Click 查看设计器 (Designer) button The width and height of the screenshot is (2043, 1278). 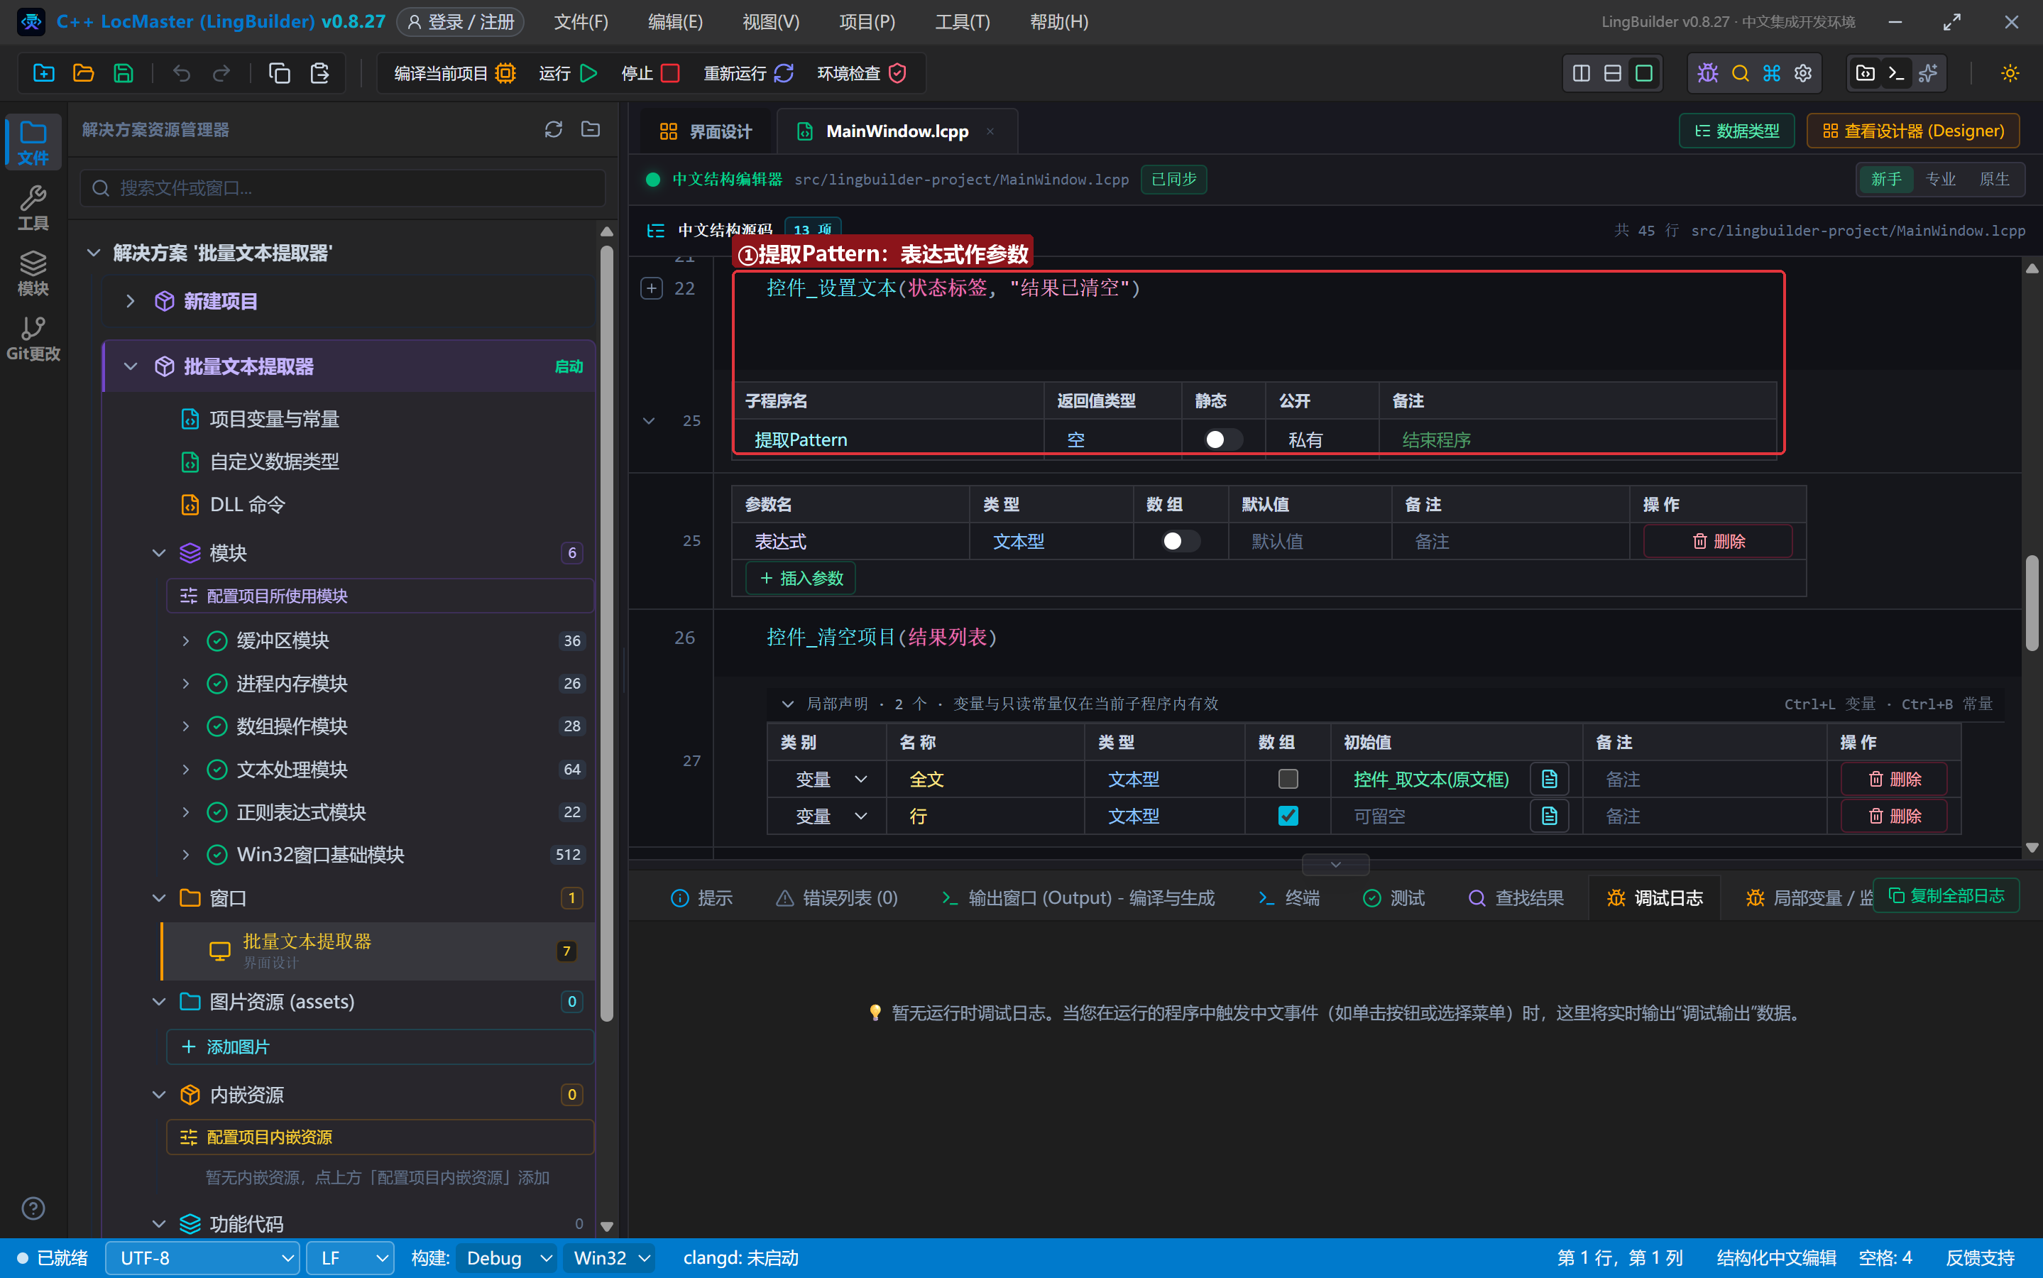[x=1913, y=131]
